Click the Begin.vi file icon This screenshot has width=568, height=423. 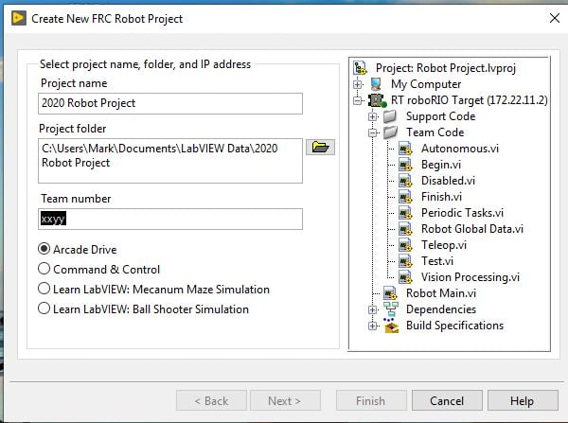[x=405, y=165]
